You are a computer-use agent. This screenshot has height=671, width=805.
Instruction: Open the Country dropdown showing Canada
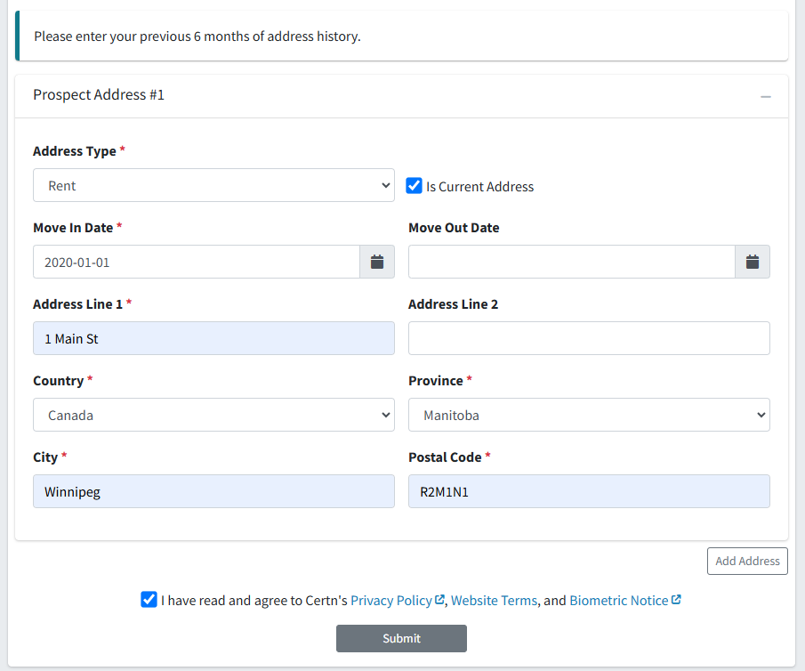(x=213, y=415)
